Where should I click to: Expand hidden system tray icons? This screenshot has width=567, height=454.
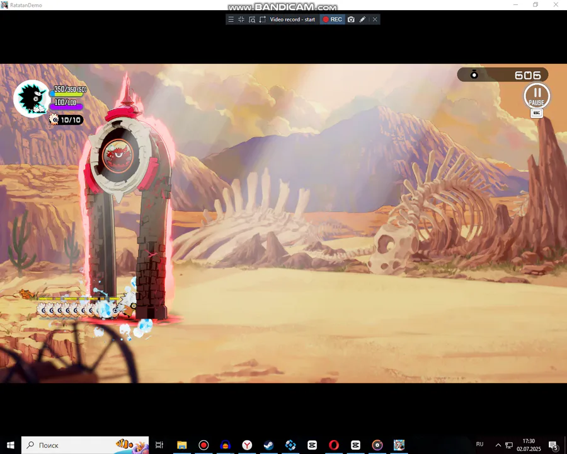tap(498, 445)
